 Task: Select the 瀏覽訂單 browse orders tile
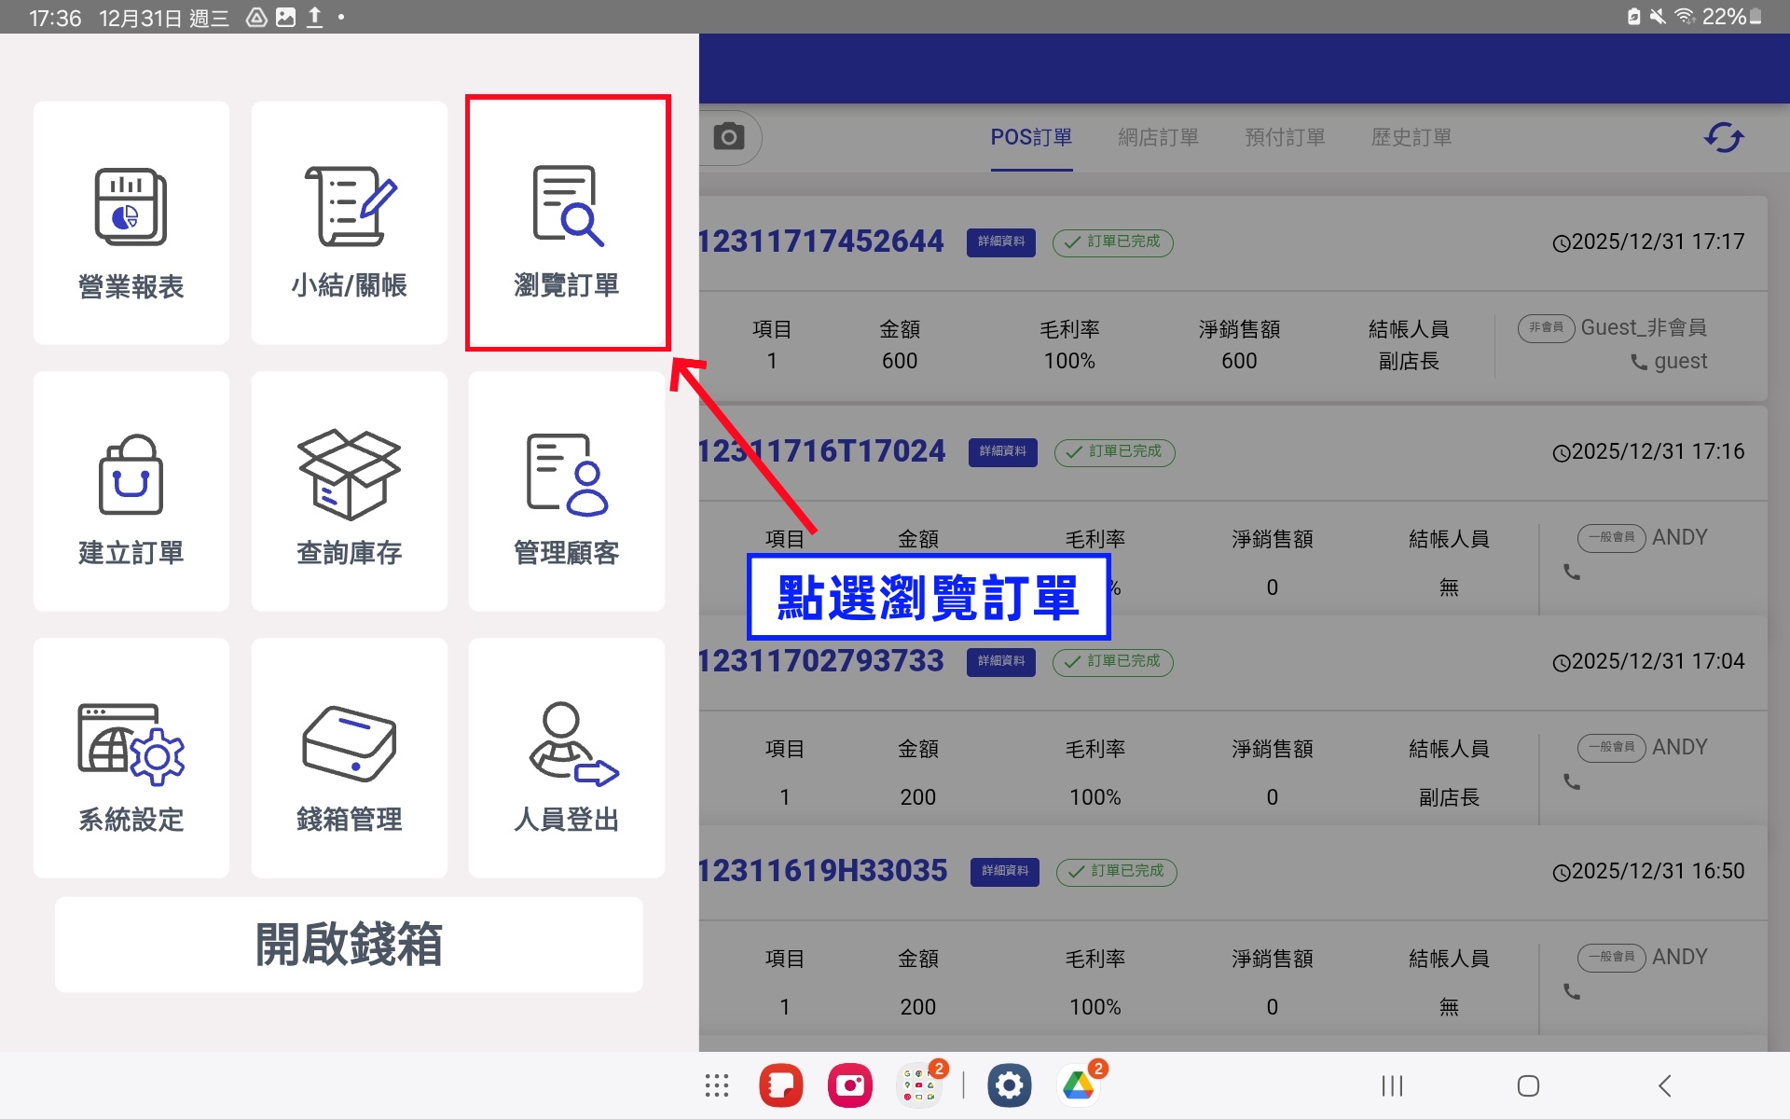567,223
